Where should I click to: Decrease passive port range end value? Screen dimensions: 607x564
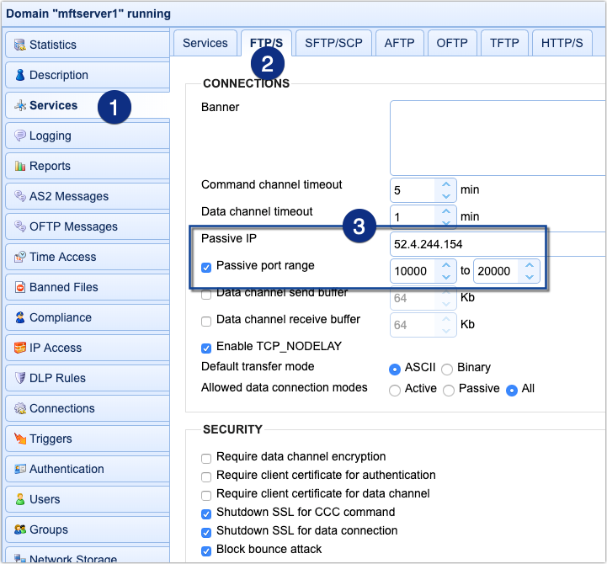click(x=530, y=277)
